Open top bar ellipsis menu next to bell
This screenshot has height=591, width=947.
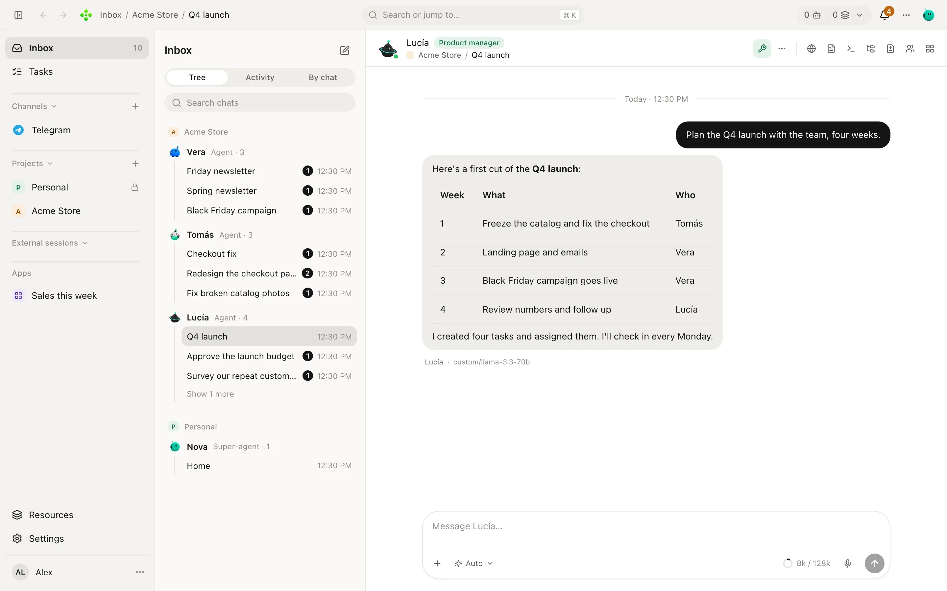pos(906,15)
